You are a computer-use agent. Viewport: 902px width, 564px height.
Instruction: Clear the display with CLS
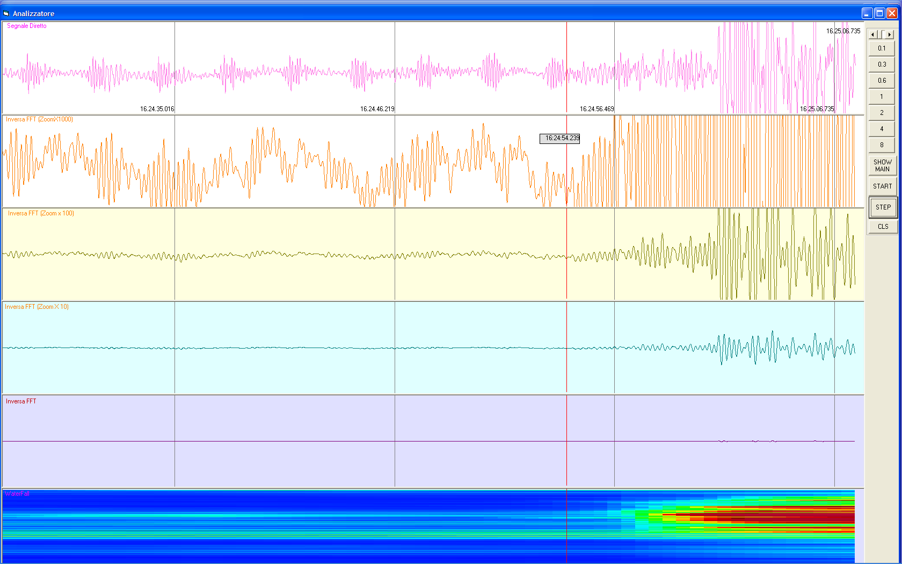click(883, 227)
